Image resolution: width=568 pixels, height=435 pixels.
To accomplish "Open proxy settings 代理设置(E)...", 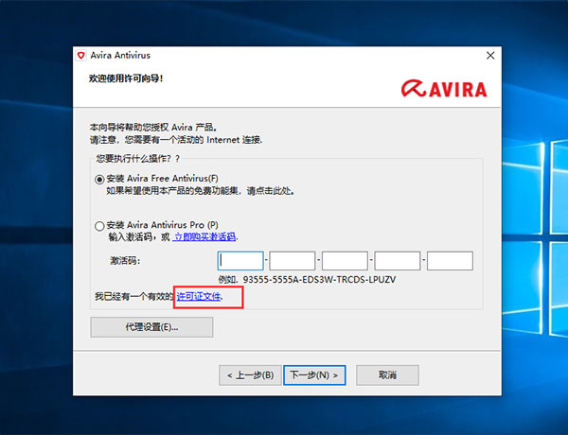I will [151, 327].
